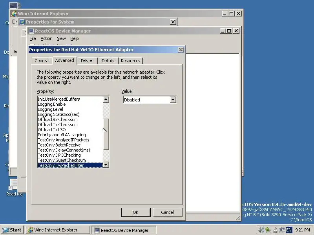Viewport: 314px width, 235px height.
Task: Select Offload.Rx.Checksum property
Action: [70, 119]
